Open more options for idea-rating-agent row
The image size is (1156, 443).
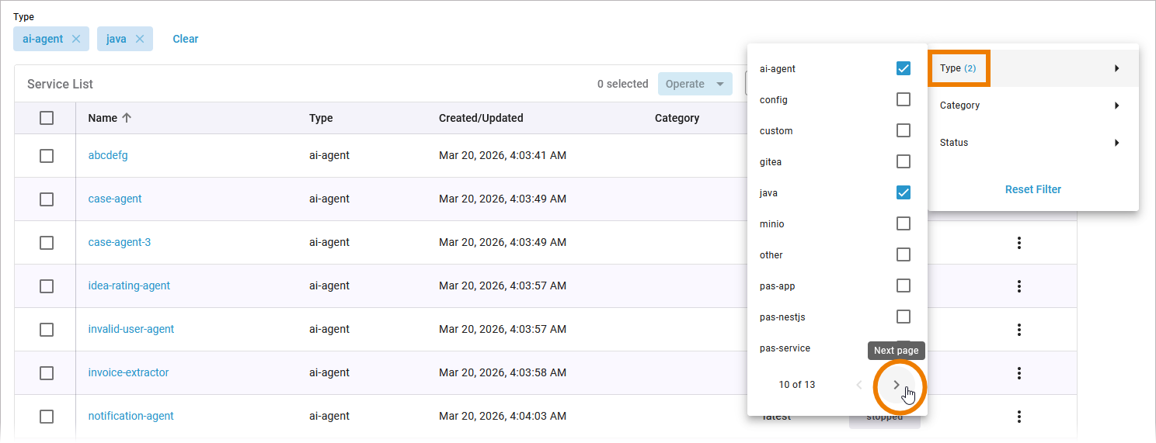pyautogui.click(x=1018, y=286)
